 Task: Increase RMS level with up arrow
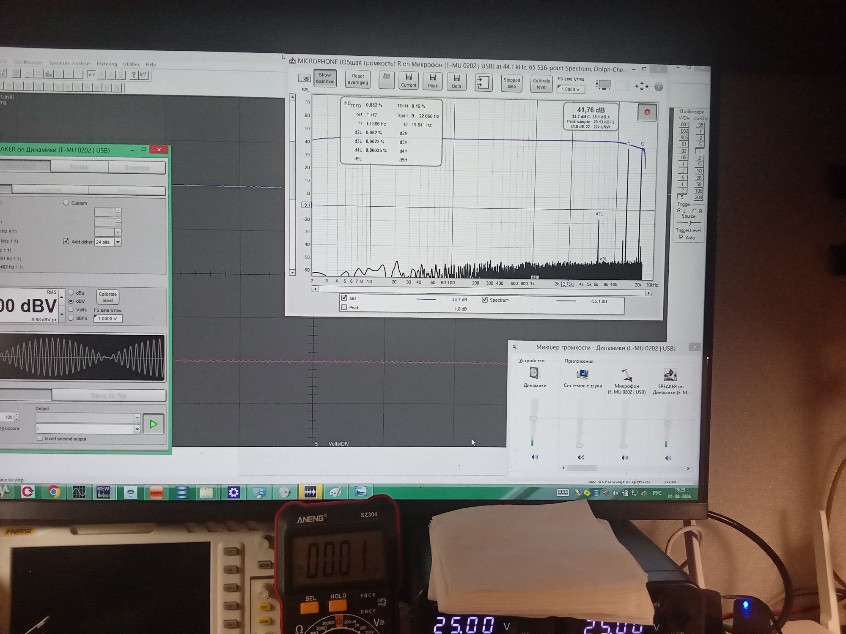click(x=62, y=297)
